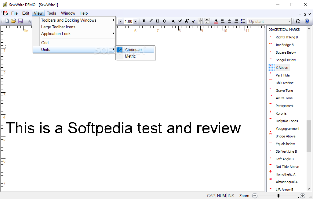Expand the Application Look submenu

(x=74, y=34)
